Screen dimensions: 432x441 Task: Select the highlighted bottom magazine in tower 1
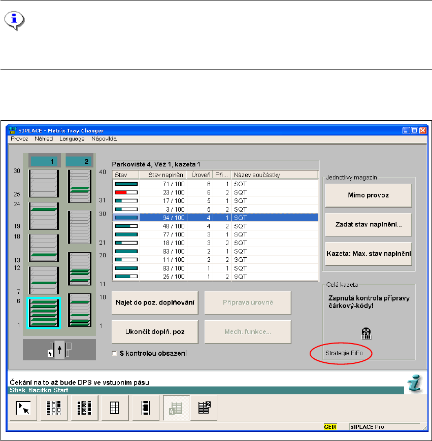tap(44, 313)
